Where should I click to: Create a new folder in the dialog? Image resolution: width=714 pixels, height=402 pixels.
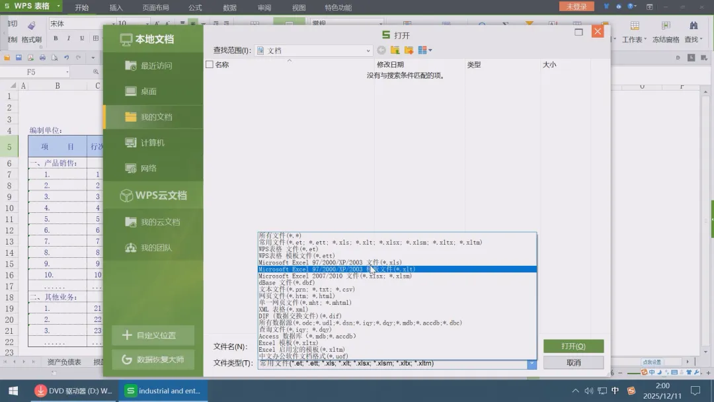pos(409,50)
